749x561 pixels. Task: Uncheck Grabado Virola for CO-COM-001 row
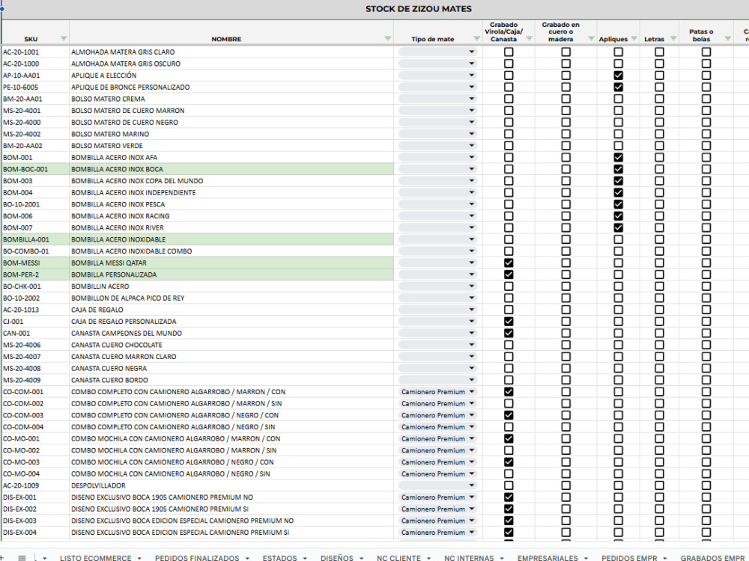click(509, 392)
